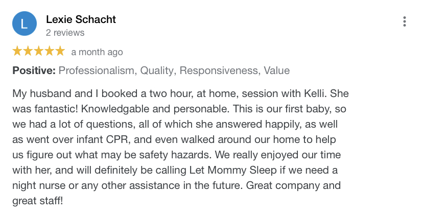This screenshot has width=423, height=216.
Task: Click the third gold rating star
Action: (x=39, y=51)
